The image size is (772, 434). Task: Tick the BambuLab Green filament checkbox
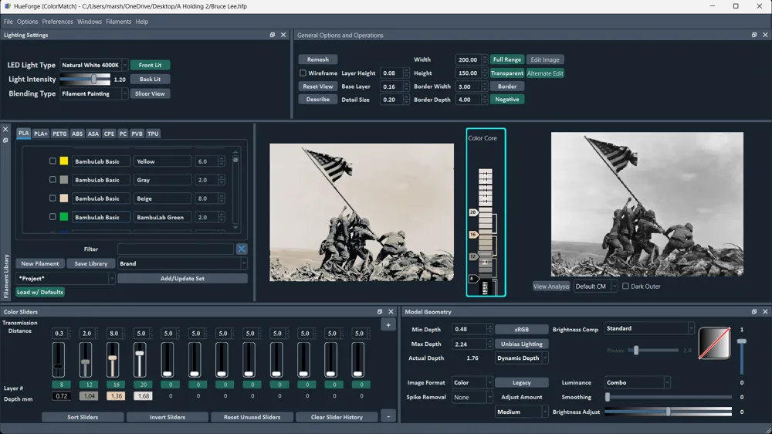click(x=52, y=217)
